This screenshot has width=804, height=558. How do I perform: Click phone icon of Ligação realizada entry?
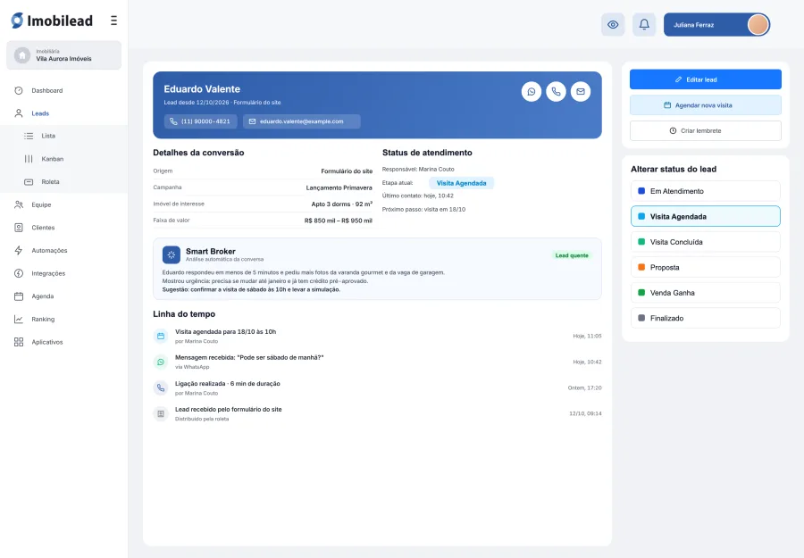click(161, 387)
